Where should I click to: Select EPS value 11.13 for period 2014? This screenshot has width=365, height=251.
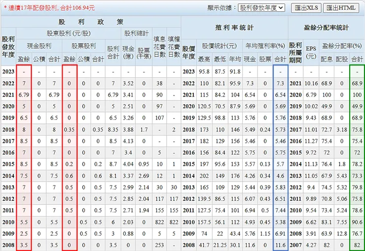coord(311,164)
